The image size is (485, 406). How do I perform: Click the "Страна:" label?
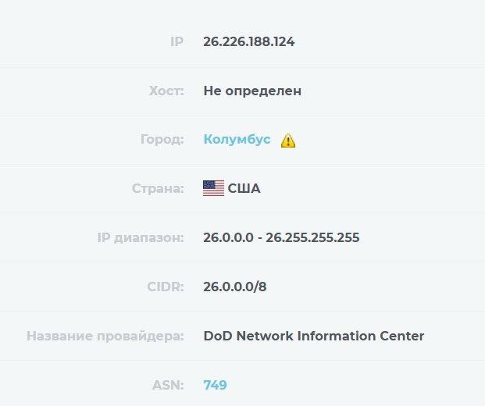click(157, 188)
